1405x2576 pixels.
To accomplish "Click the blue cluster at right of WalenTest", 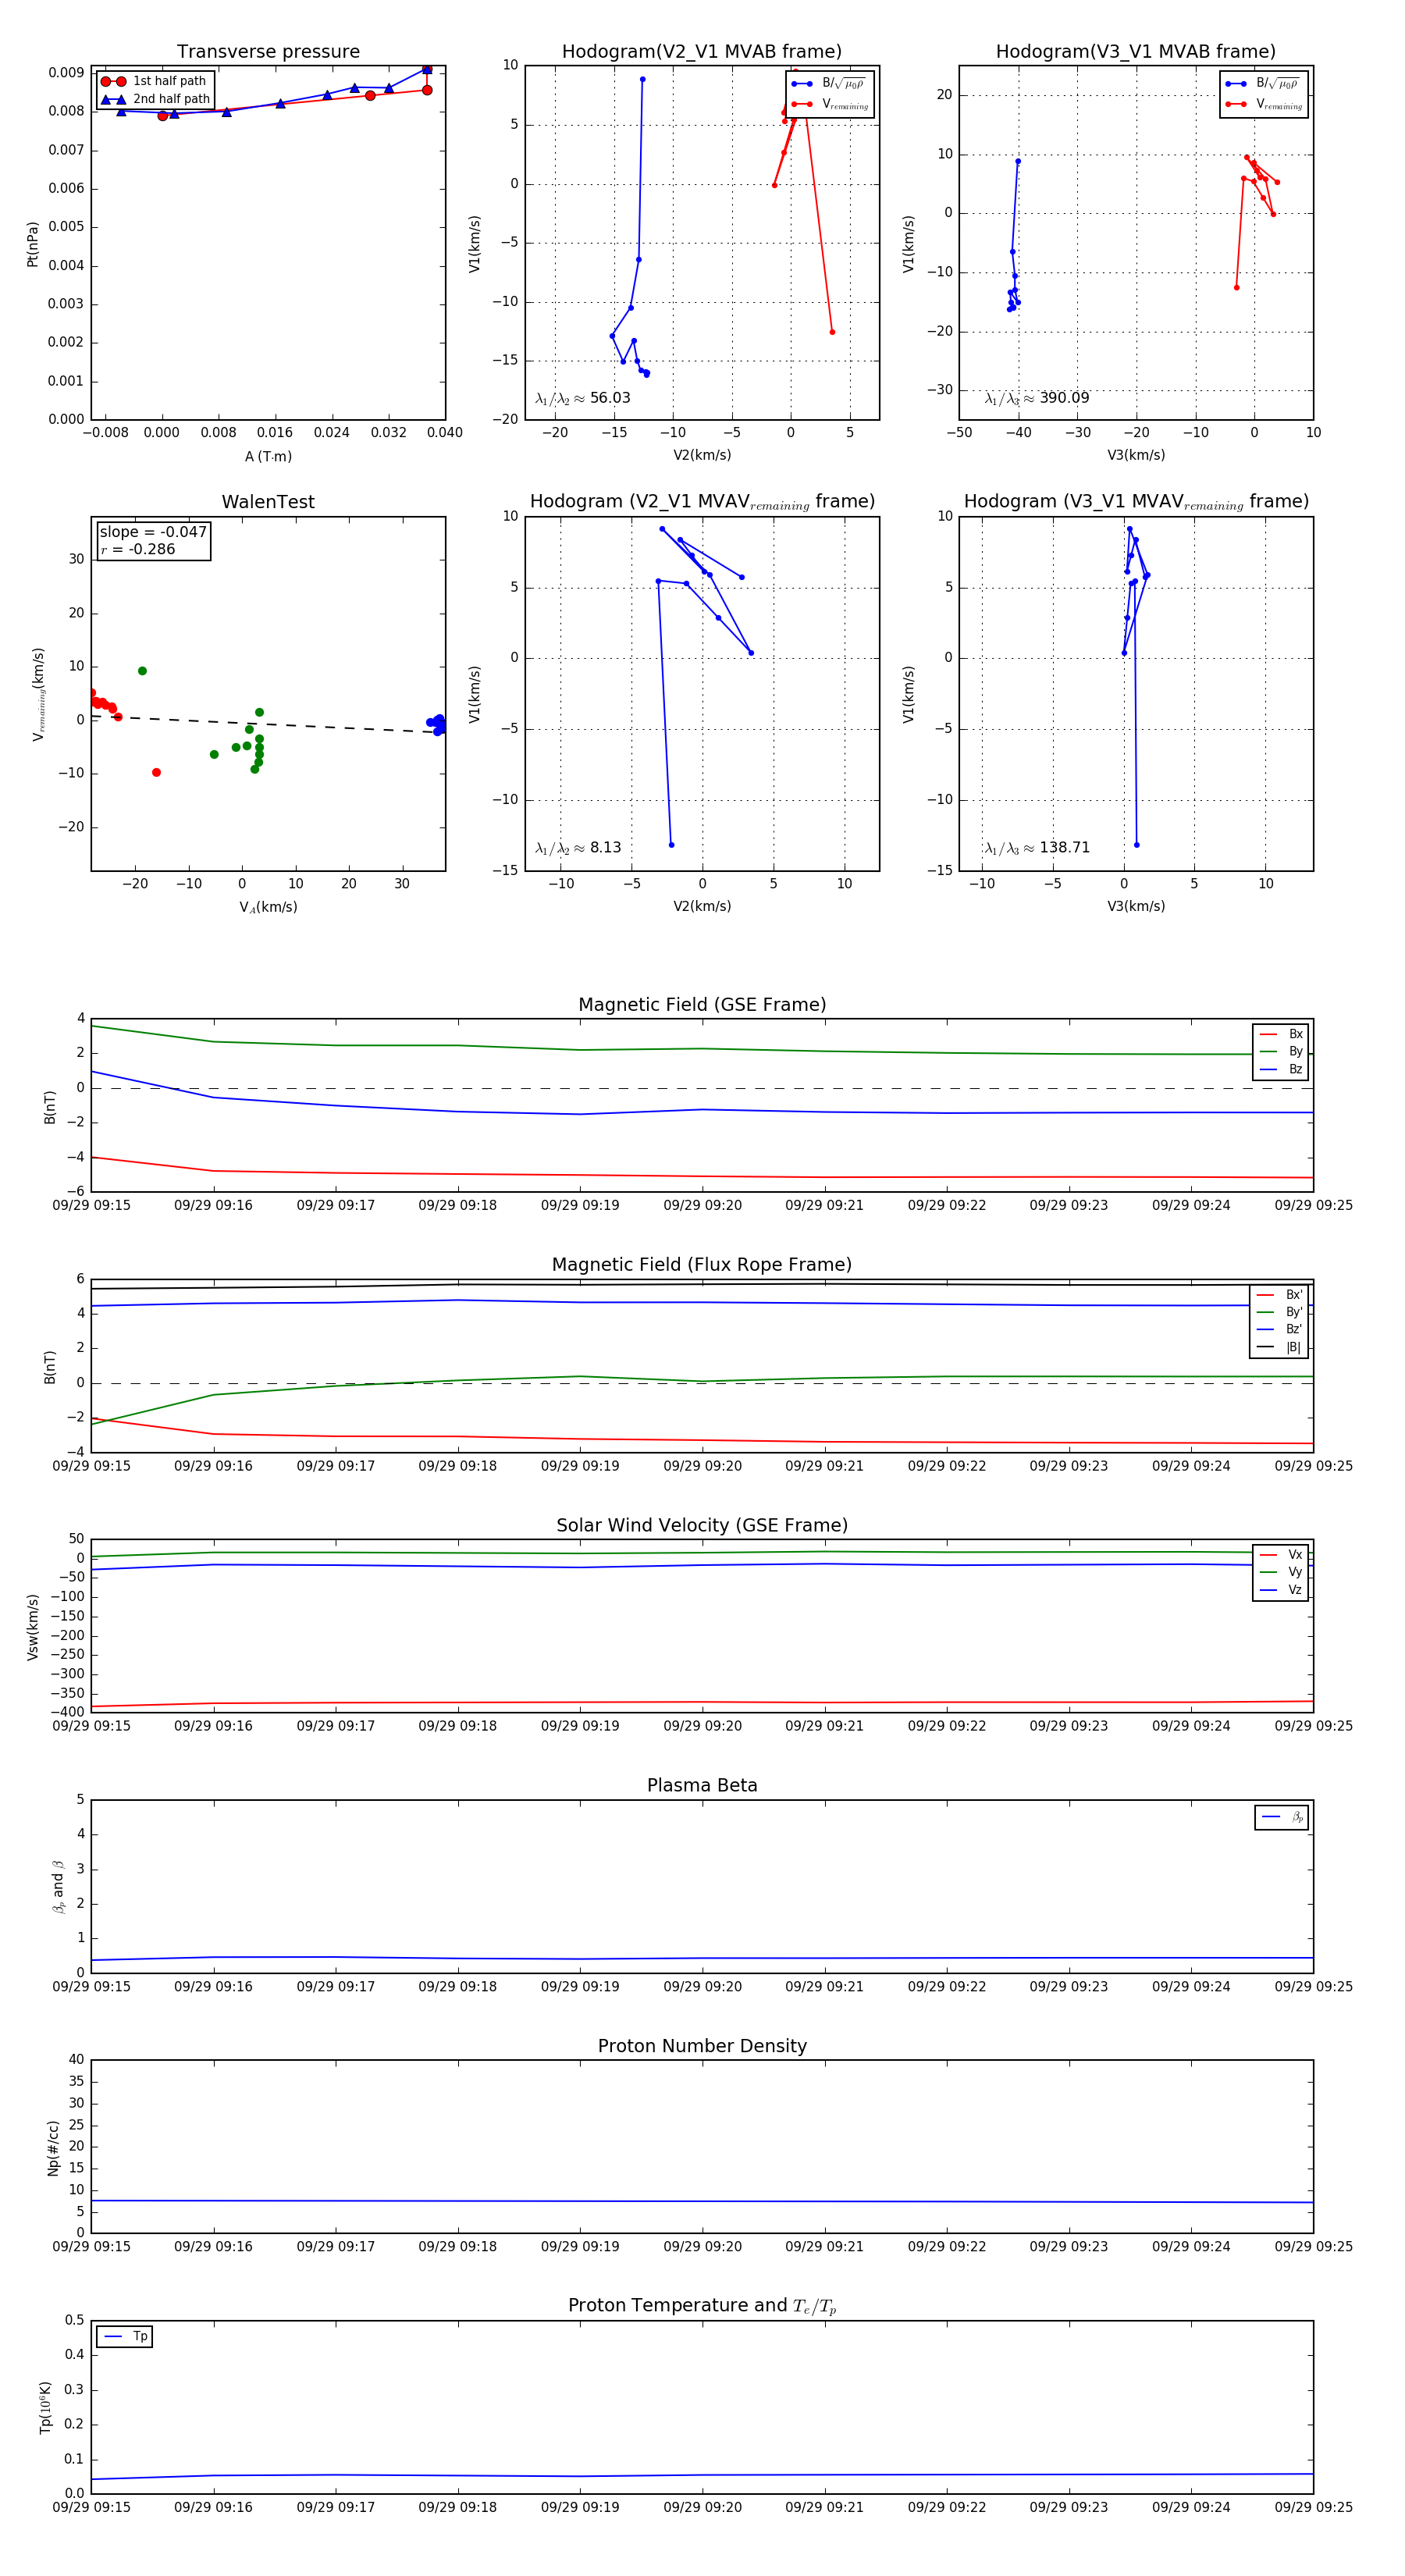I will (437, 724).
